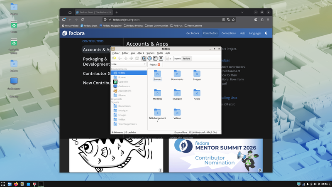Click the 'fedora' path bar button
This screenshot has height=187, width=332.
[186, 59]
